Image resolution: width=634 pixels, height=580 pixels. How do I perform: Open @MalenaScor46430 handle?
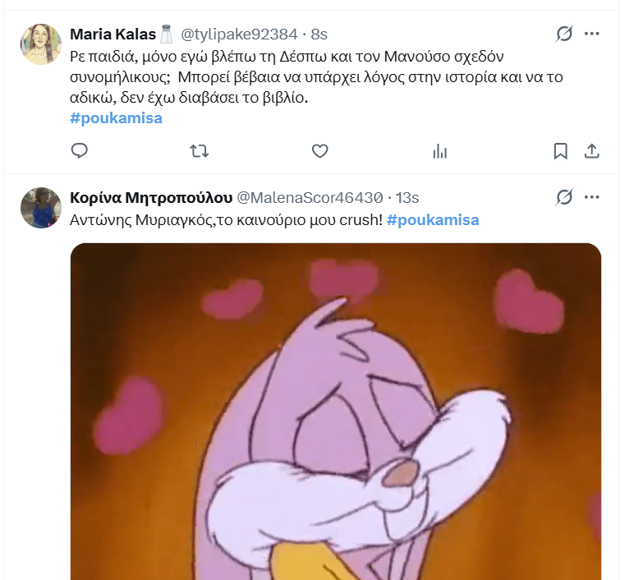click(x=310, y=198)
